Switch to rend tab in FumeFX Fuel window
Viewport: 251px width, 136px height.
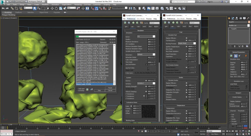pyautogui.click(x=184, y=26)
